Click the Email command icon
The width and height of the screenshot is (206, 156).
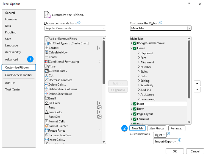point(46,98)
